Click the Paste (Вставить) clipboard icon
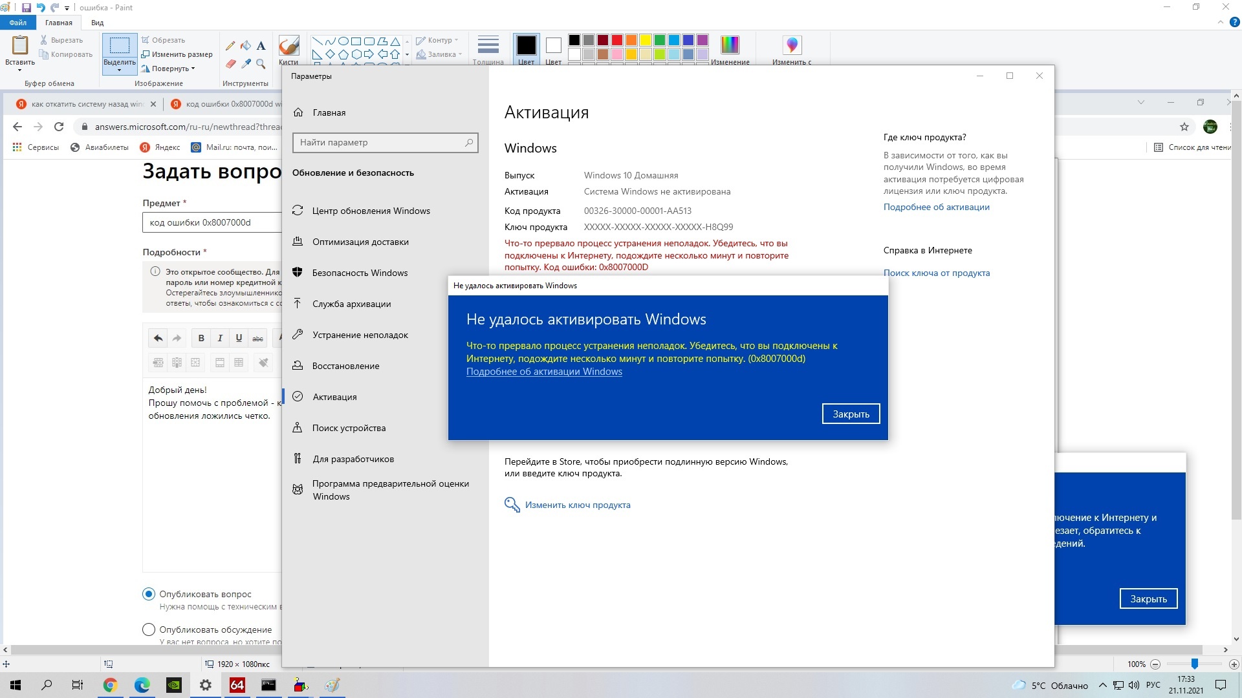 tap(20, 45)
